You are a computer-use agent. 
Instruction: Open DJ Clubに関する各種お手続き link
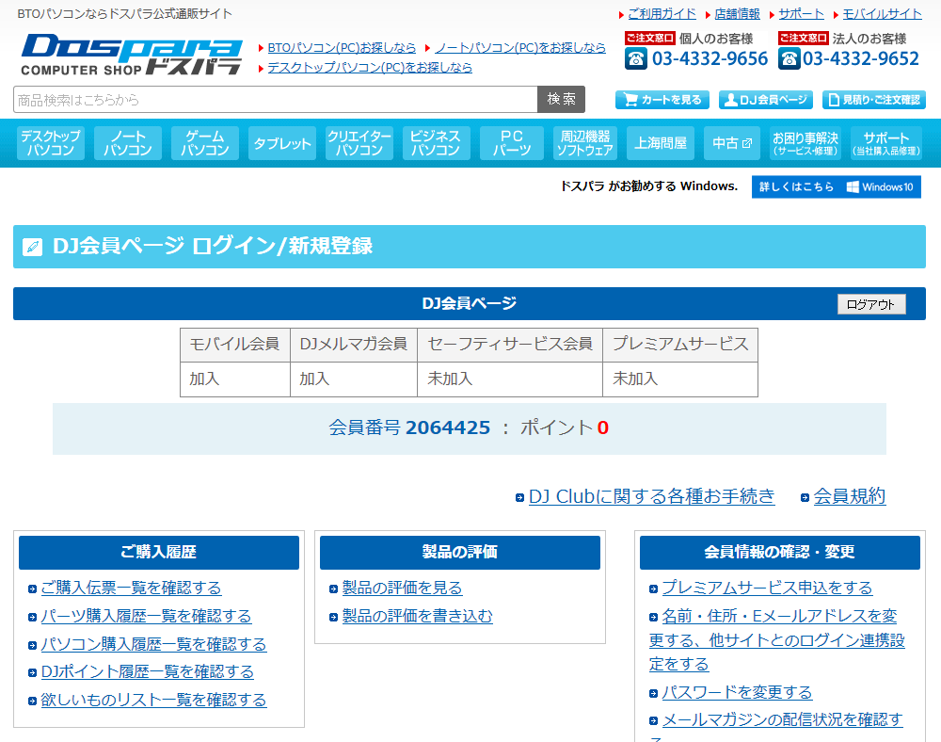(652, 496)
